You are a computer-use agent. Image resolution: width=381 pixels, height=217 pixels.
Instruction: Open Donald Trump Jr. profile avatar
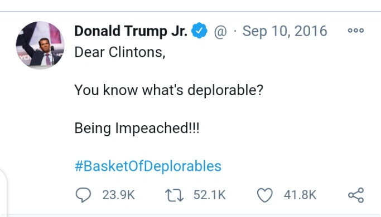tap(40, 45)
